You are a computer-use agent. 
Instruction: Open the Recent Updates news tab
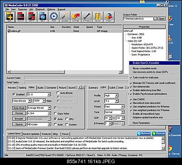pos(31,134)
